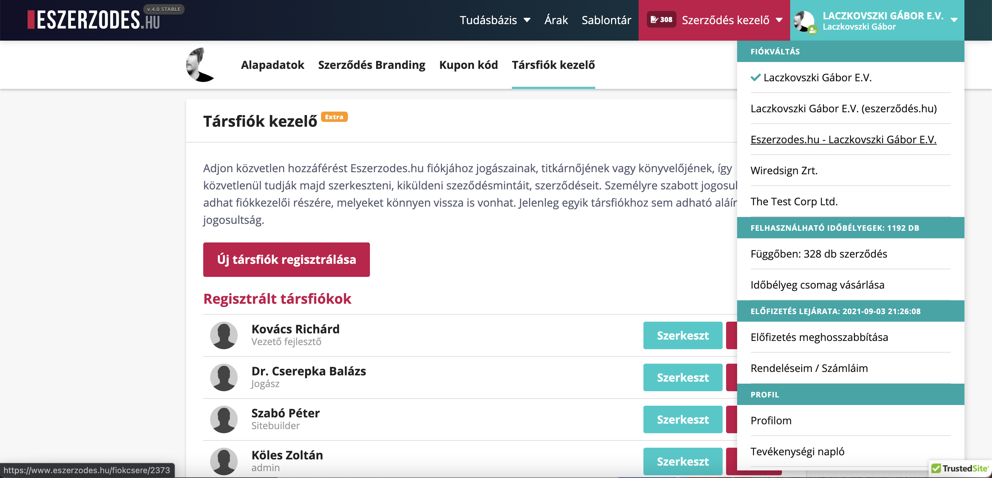Expand the Tudásbázis dropdown menu
This screenshot has height=478, width=992.
coord(495,20)
